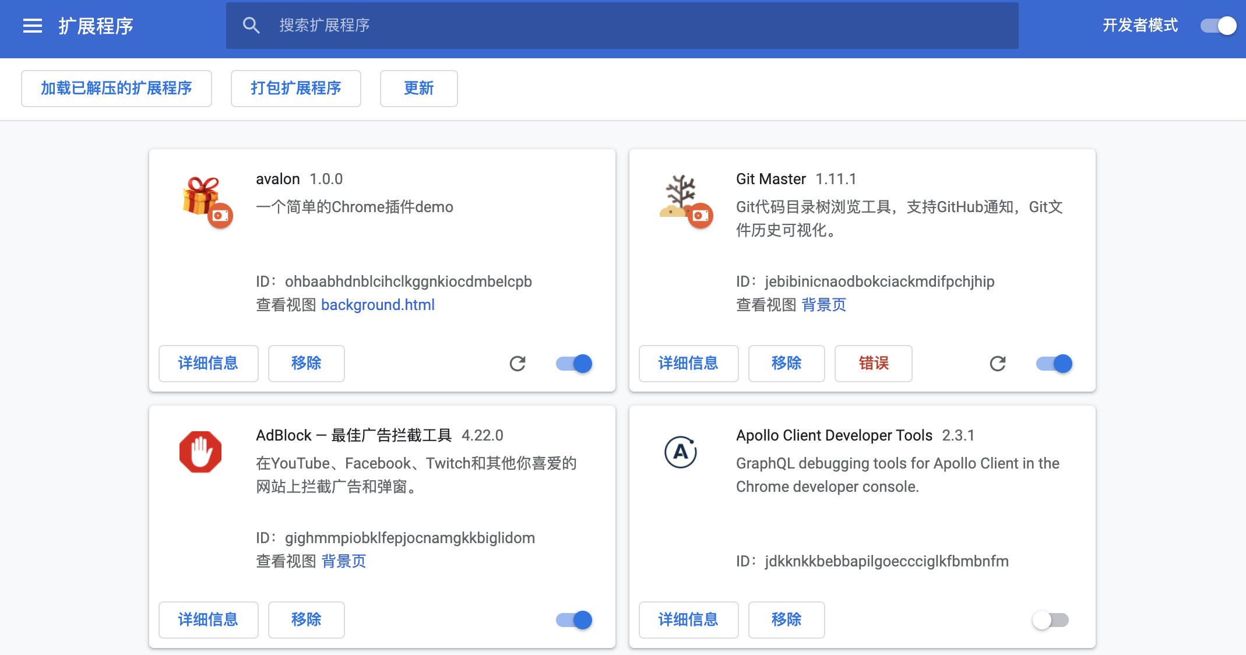Click the 扩展程序 page title
The height and width of the screenshot is (655, 1246).
click(x=96, y=26)
